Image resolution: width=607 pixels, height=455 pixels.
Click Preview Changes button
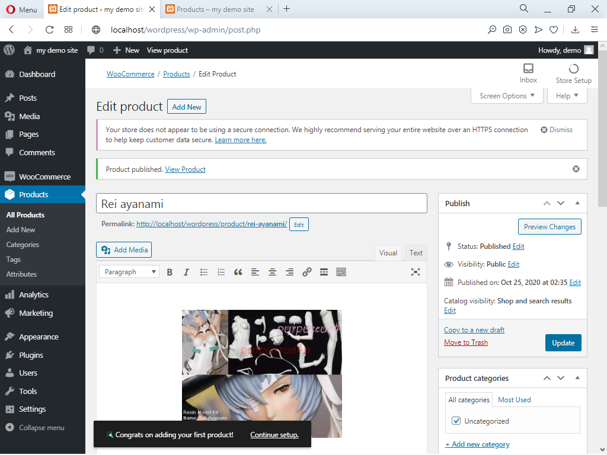click(x=550, y=227)
